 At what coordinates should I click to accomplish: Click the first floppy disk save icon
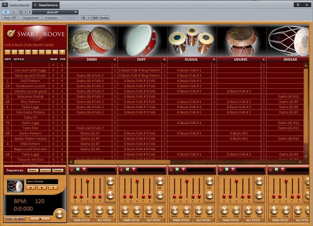point(21,52)
